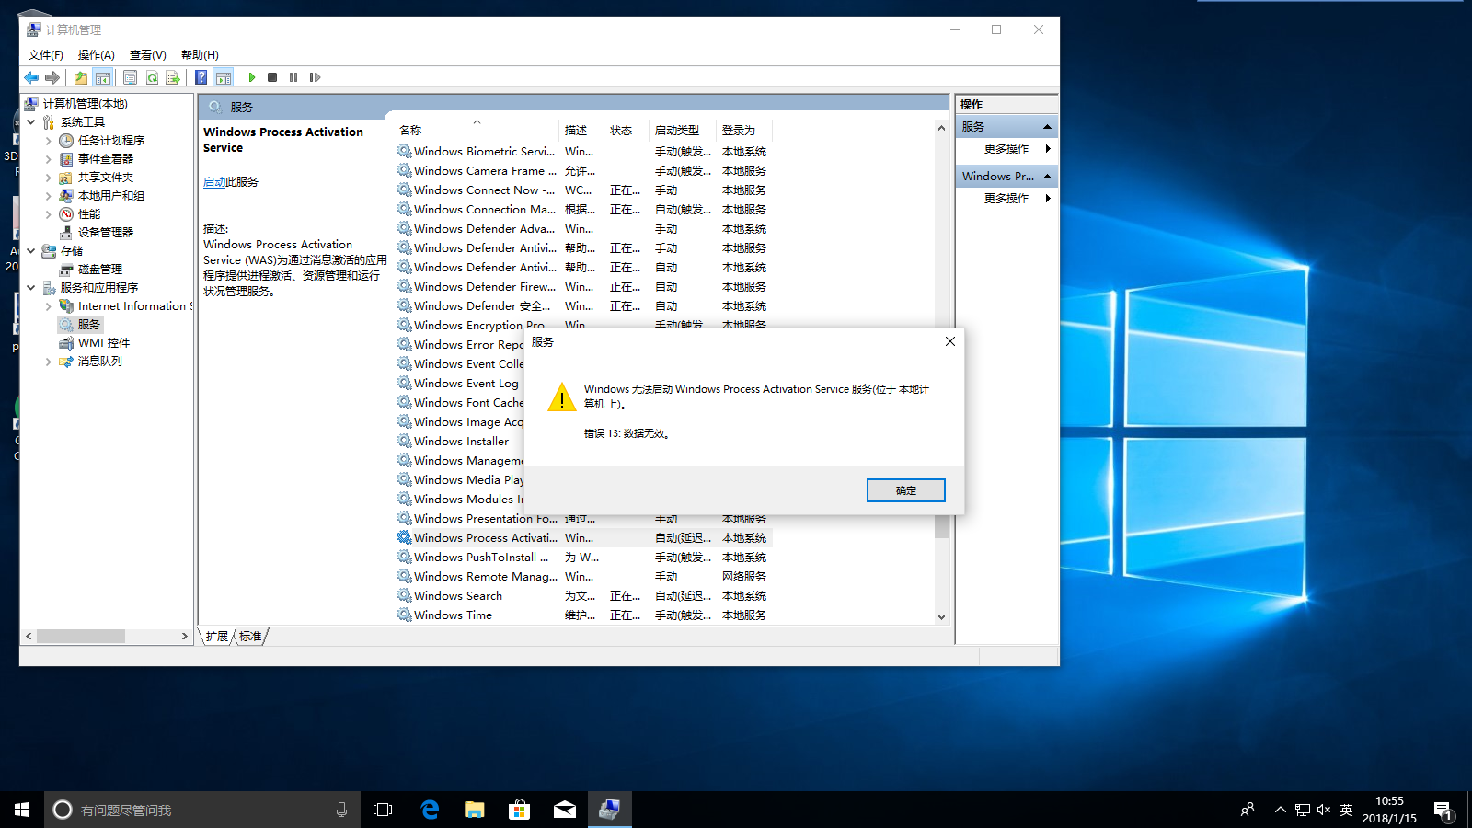1472x828 pixels.
Task: Collapse the 存储 tree node arrow
Action: pyautogui.click(x=31, y=251)
